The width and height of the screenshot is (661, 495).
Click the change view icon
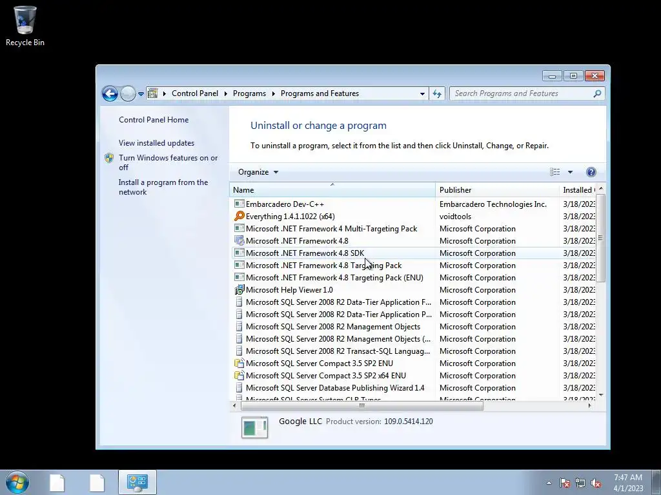(554, 171)
